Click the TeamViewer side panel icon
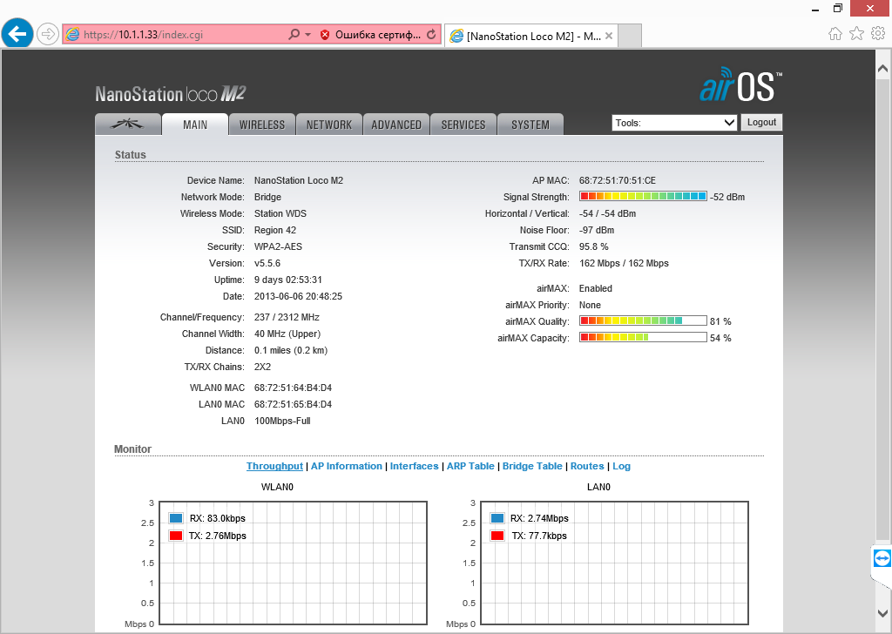The image size is (892, 634). 882,558
